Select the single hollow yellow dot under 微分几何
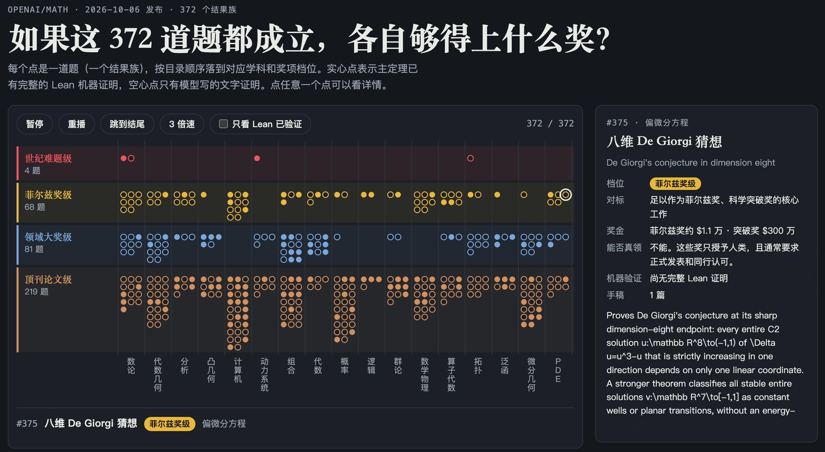The image size is (825, 452). pyautogui.click(x=524, y=195)
